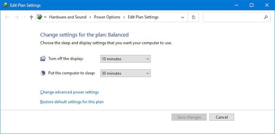Open the Turn off the display dropdown

(125, 59)
